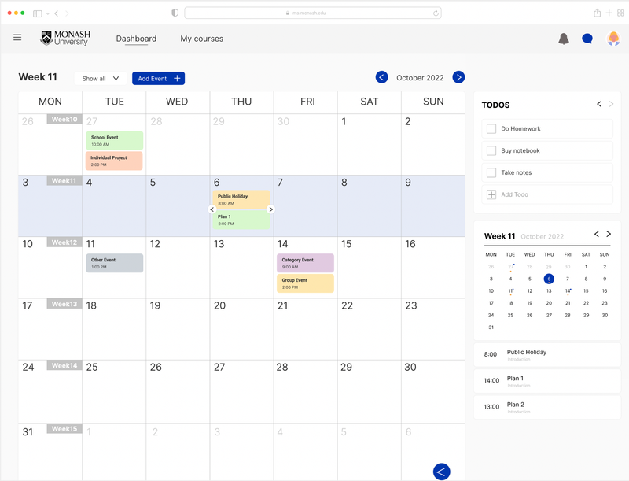Open the user profile avatar

coord(613,39)
